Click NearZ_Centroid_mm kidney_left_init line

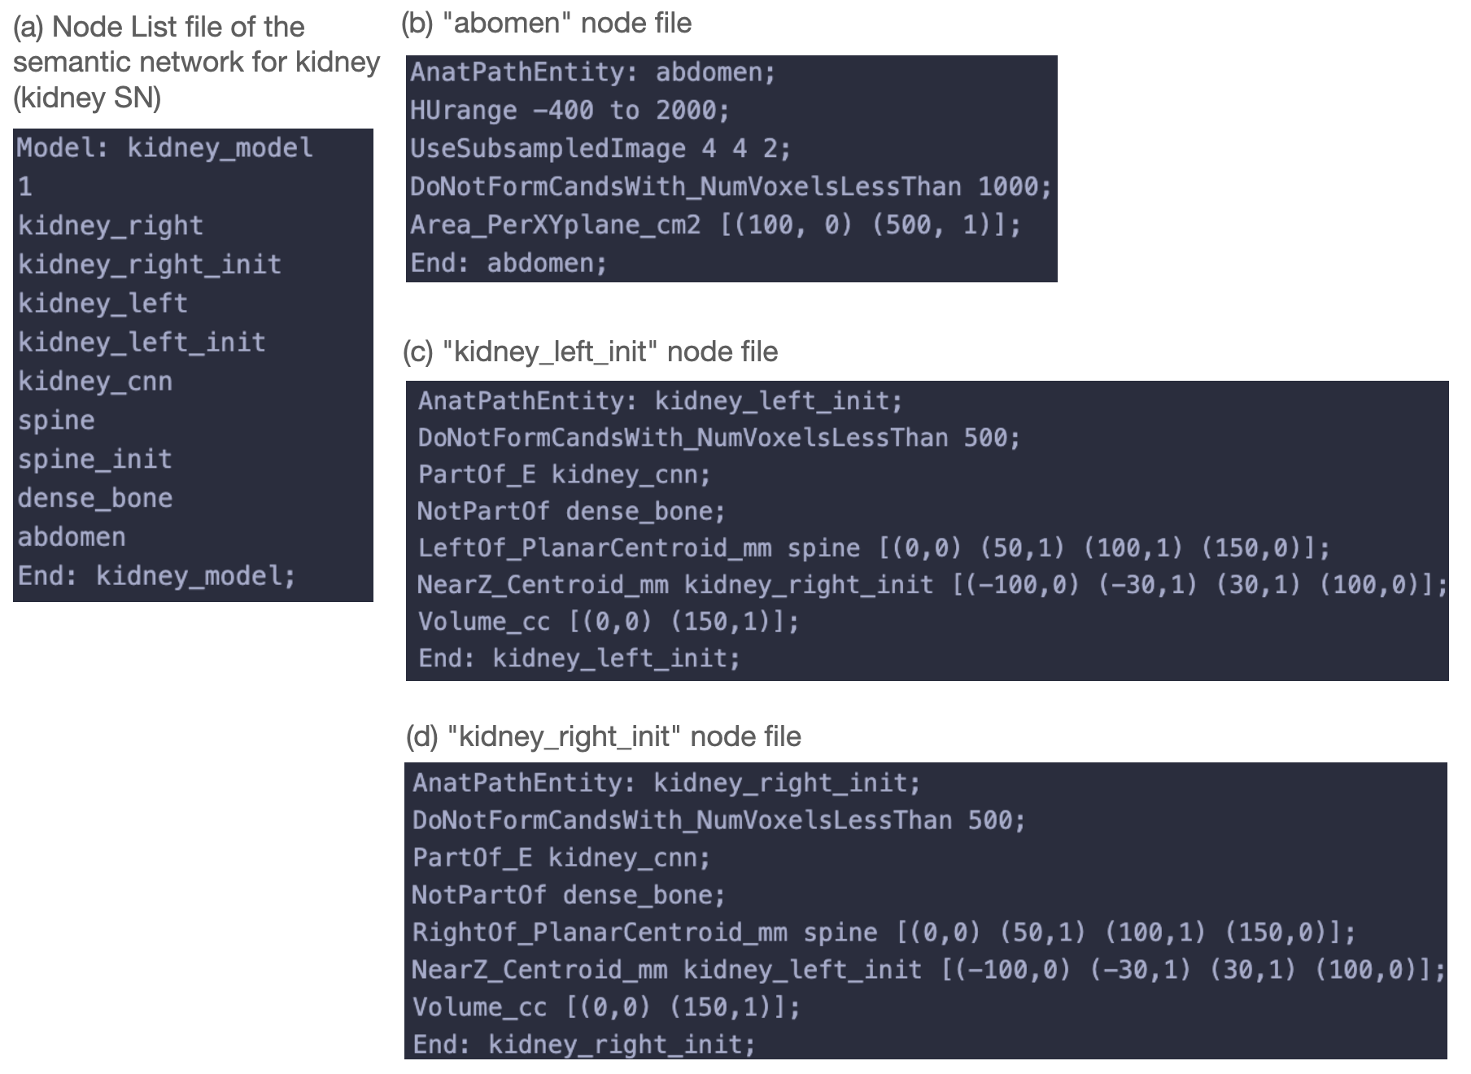928,970
